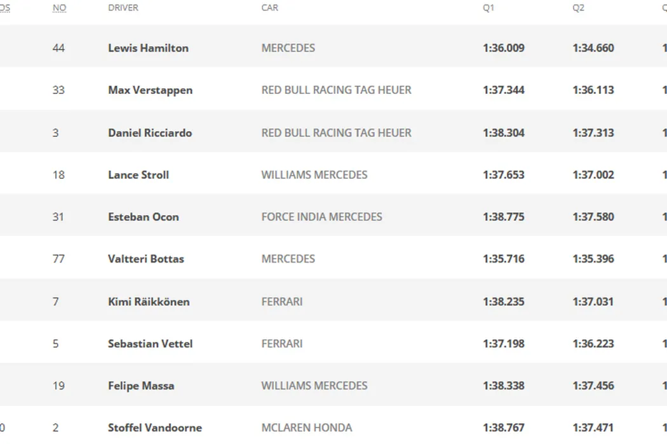Click the NO column header
Screen dimensions: 667x444
tap(59, 8)
